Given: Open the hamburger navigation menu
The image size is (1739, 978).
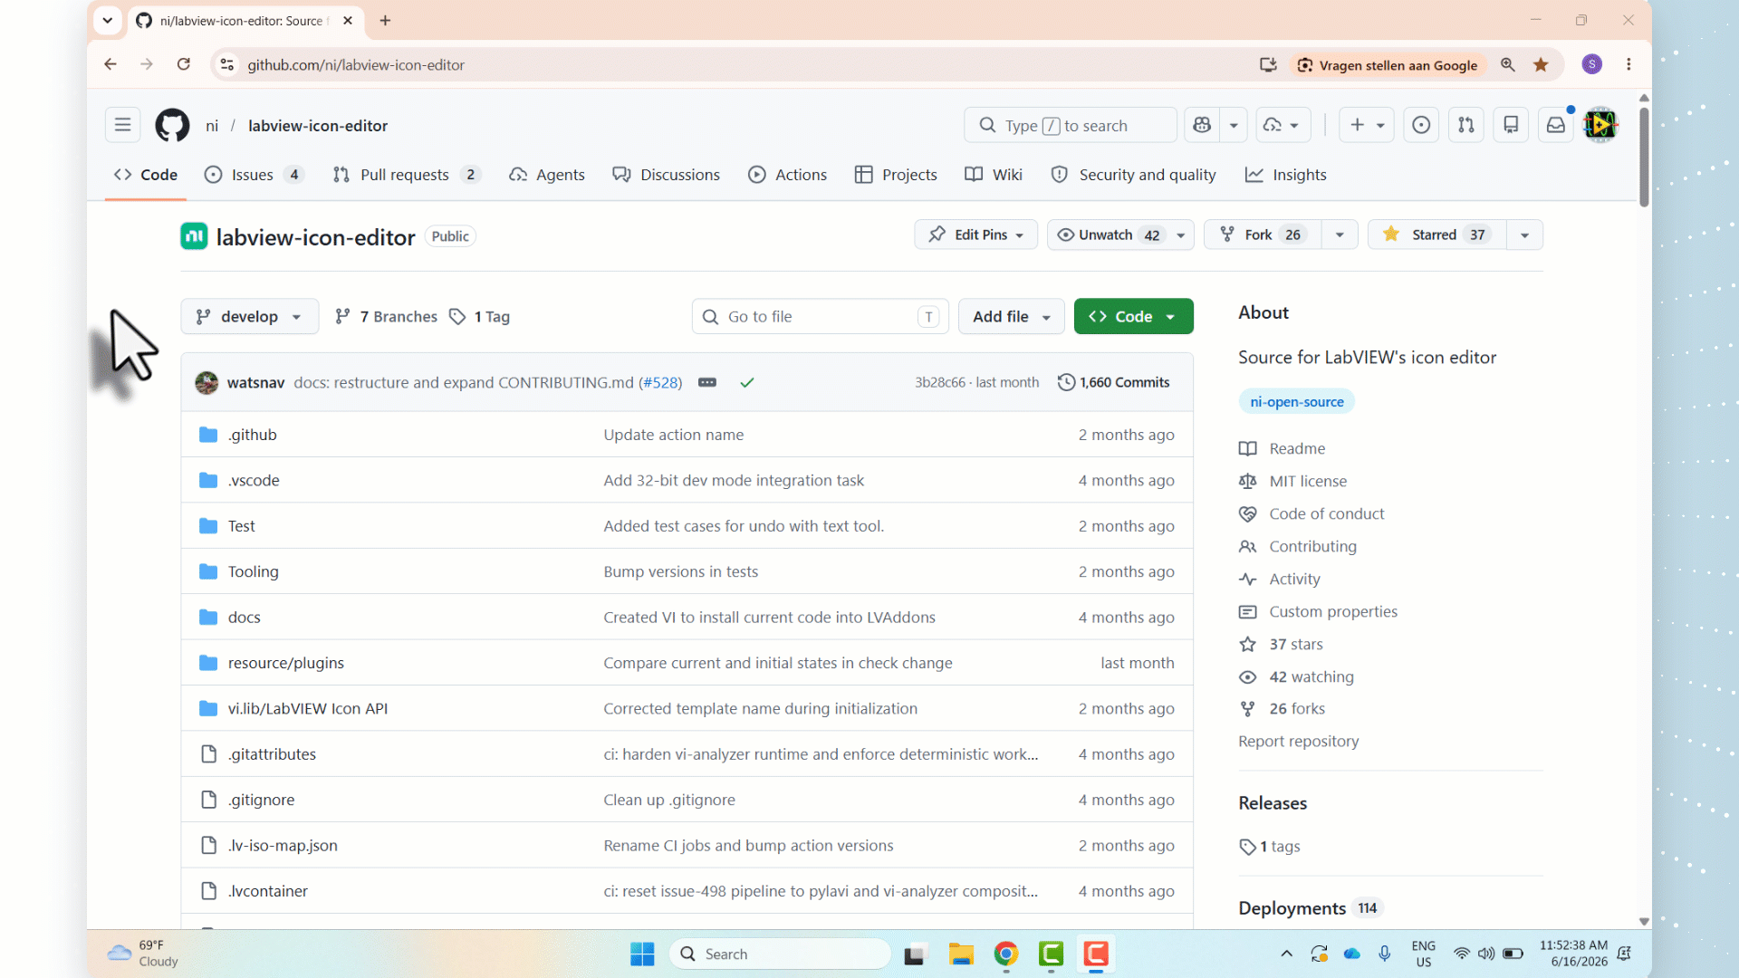Looking at the screenshot, I should pyautogui.click(x=122, y=125).
